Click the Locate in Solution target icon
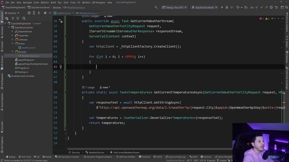The height and width of the screenshot is (162, 289). 29,13
